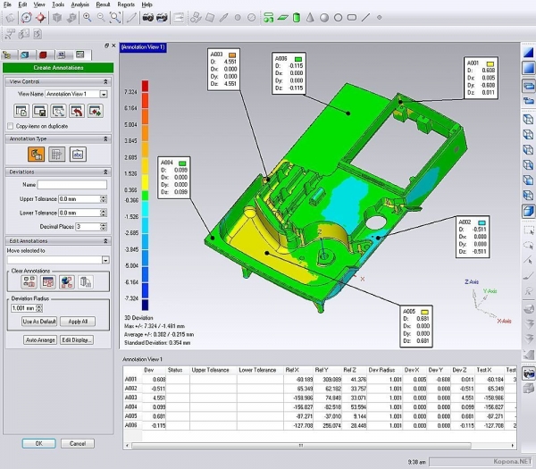Open the Move selected to dropdown

[104, 260]
